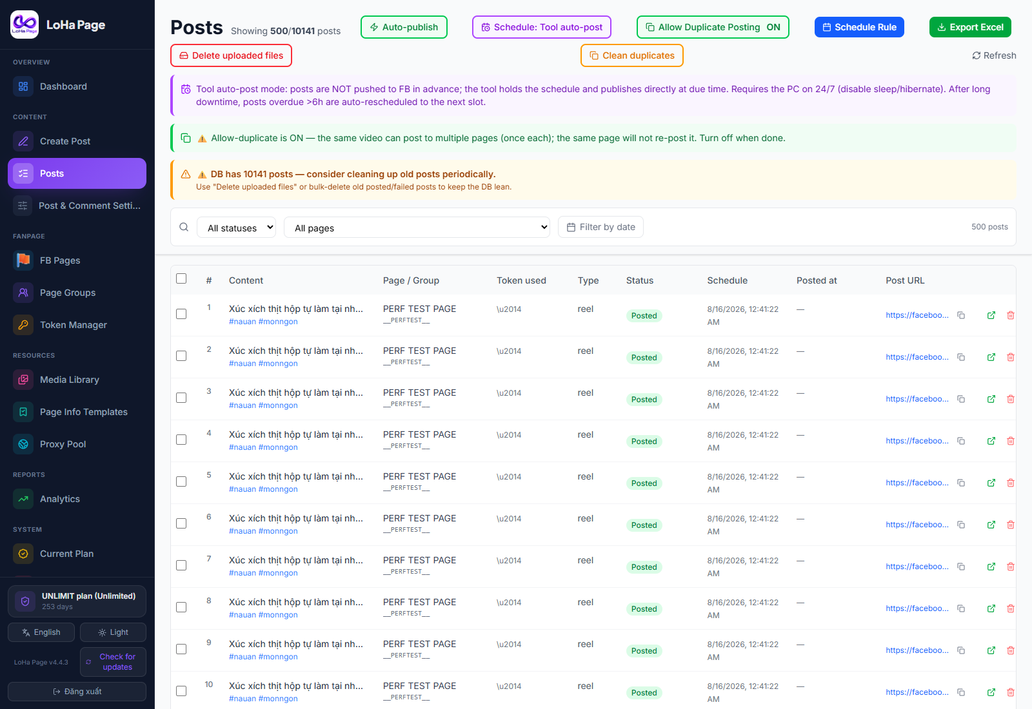The width and height of the screenshot is (1032, 709).
Task: Click Check for updates
Action: pos(113,662)
